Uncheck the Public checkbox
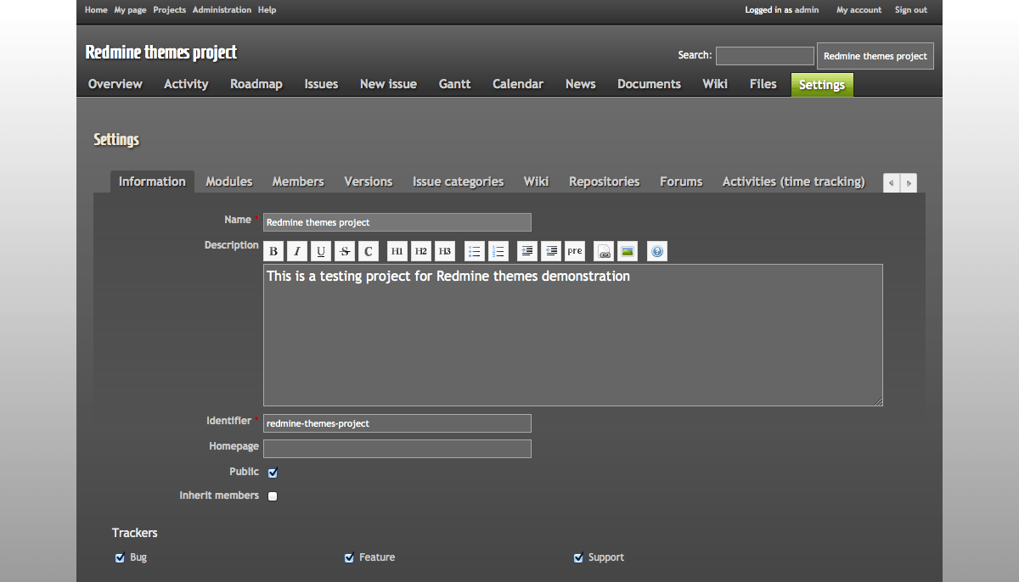The width and height of the screenshot is (1019, 582). point(273,473)
